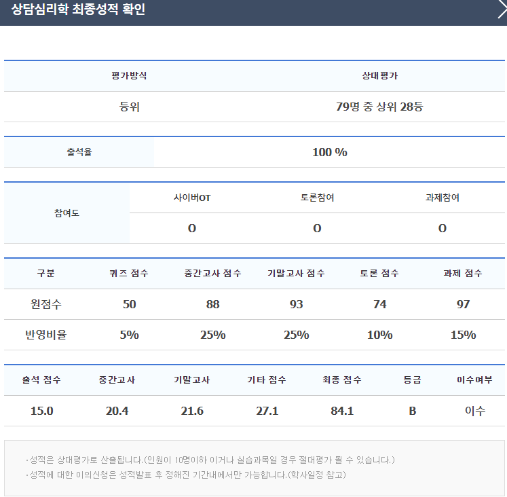The image size is (507, 497).
Task: Click the 출석 점수 column header
Action: click(x=41, y=380)
